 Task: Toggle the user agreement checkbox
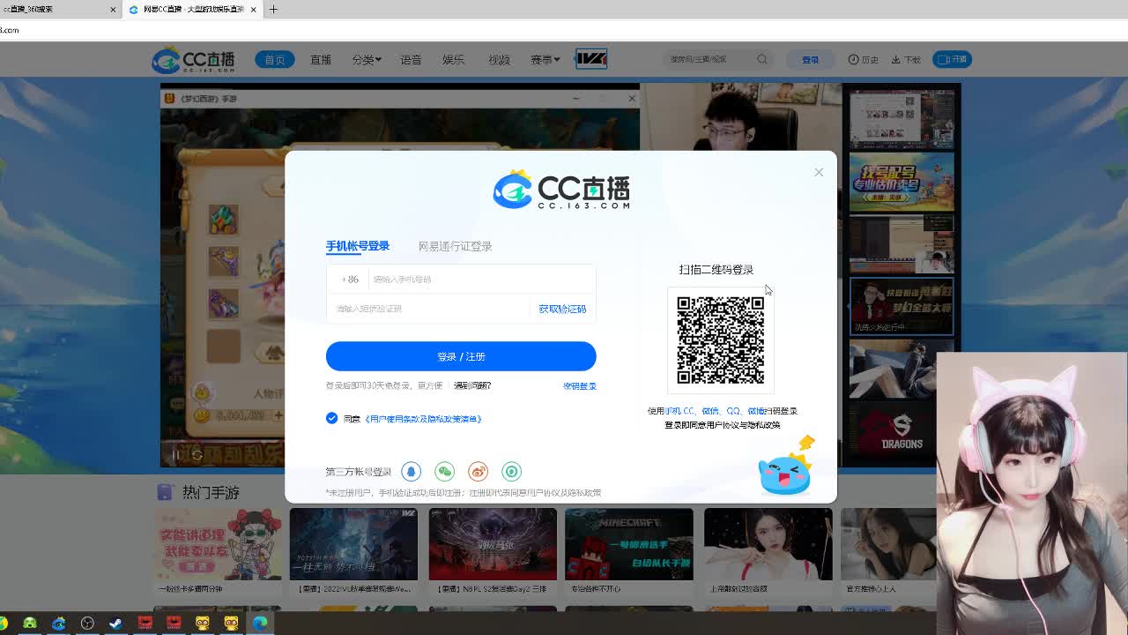click(x=331, y=418)
